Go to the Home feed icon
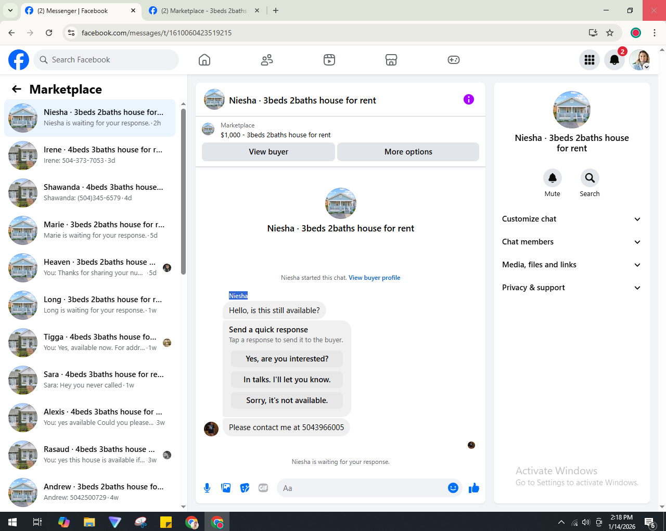666x531 pixels. coord(204,60)
